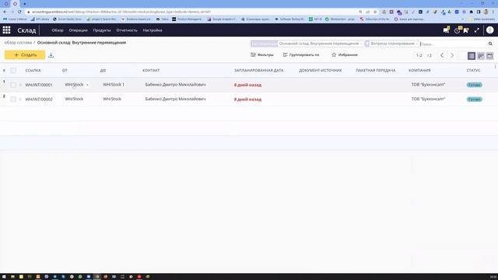498x280 pixels.
Task: Open transfer WH/INT/00002
Action: [x=39, y=100]
